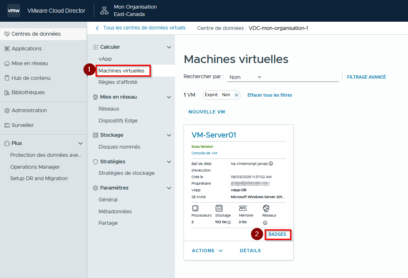This screenshot has width=408, height=278.
Task: Click the Stockage disk icon on VM card
Action: (x=219, y=208)
